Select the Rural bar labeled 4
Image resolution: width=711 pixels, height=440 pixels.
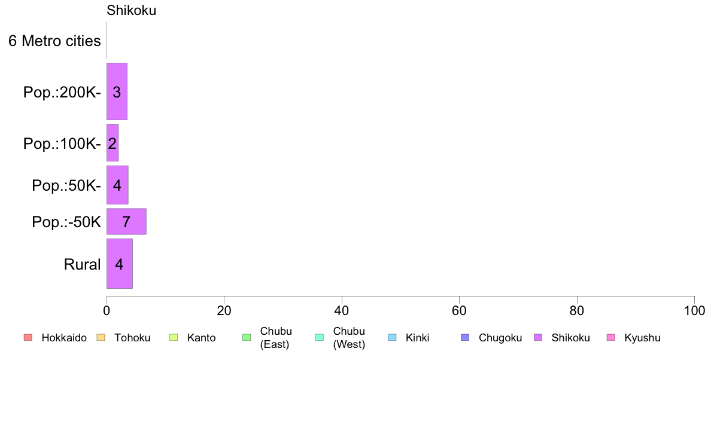pos(120,264)
